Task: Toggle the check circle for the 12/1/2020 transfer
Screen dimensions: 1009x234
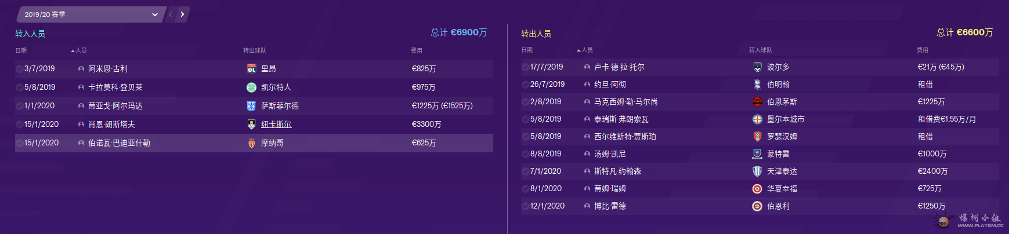Action: (x=525, y=206)
